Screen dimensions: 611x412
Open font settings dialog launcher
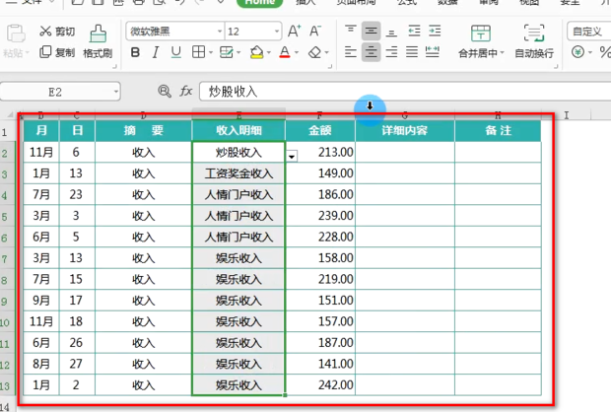pos(330,67)
